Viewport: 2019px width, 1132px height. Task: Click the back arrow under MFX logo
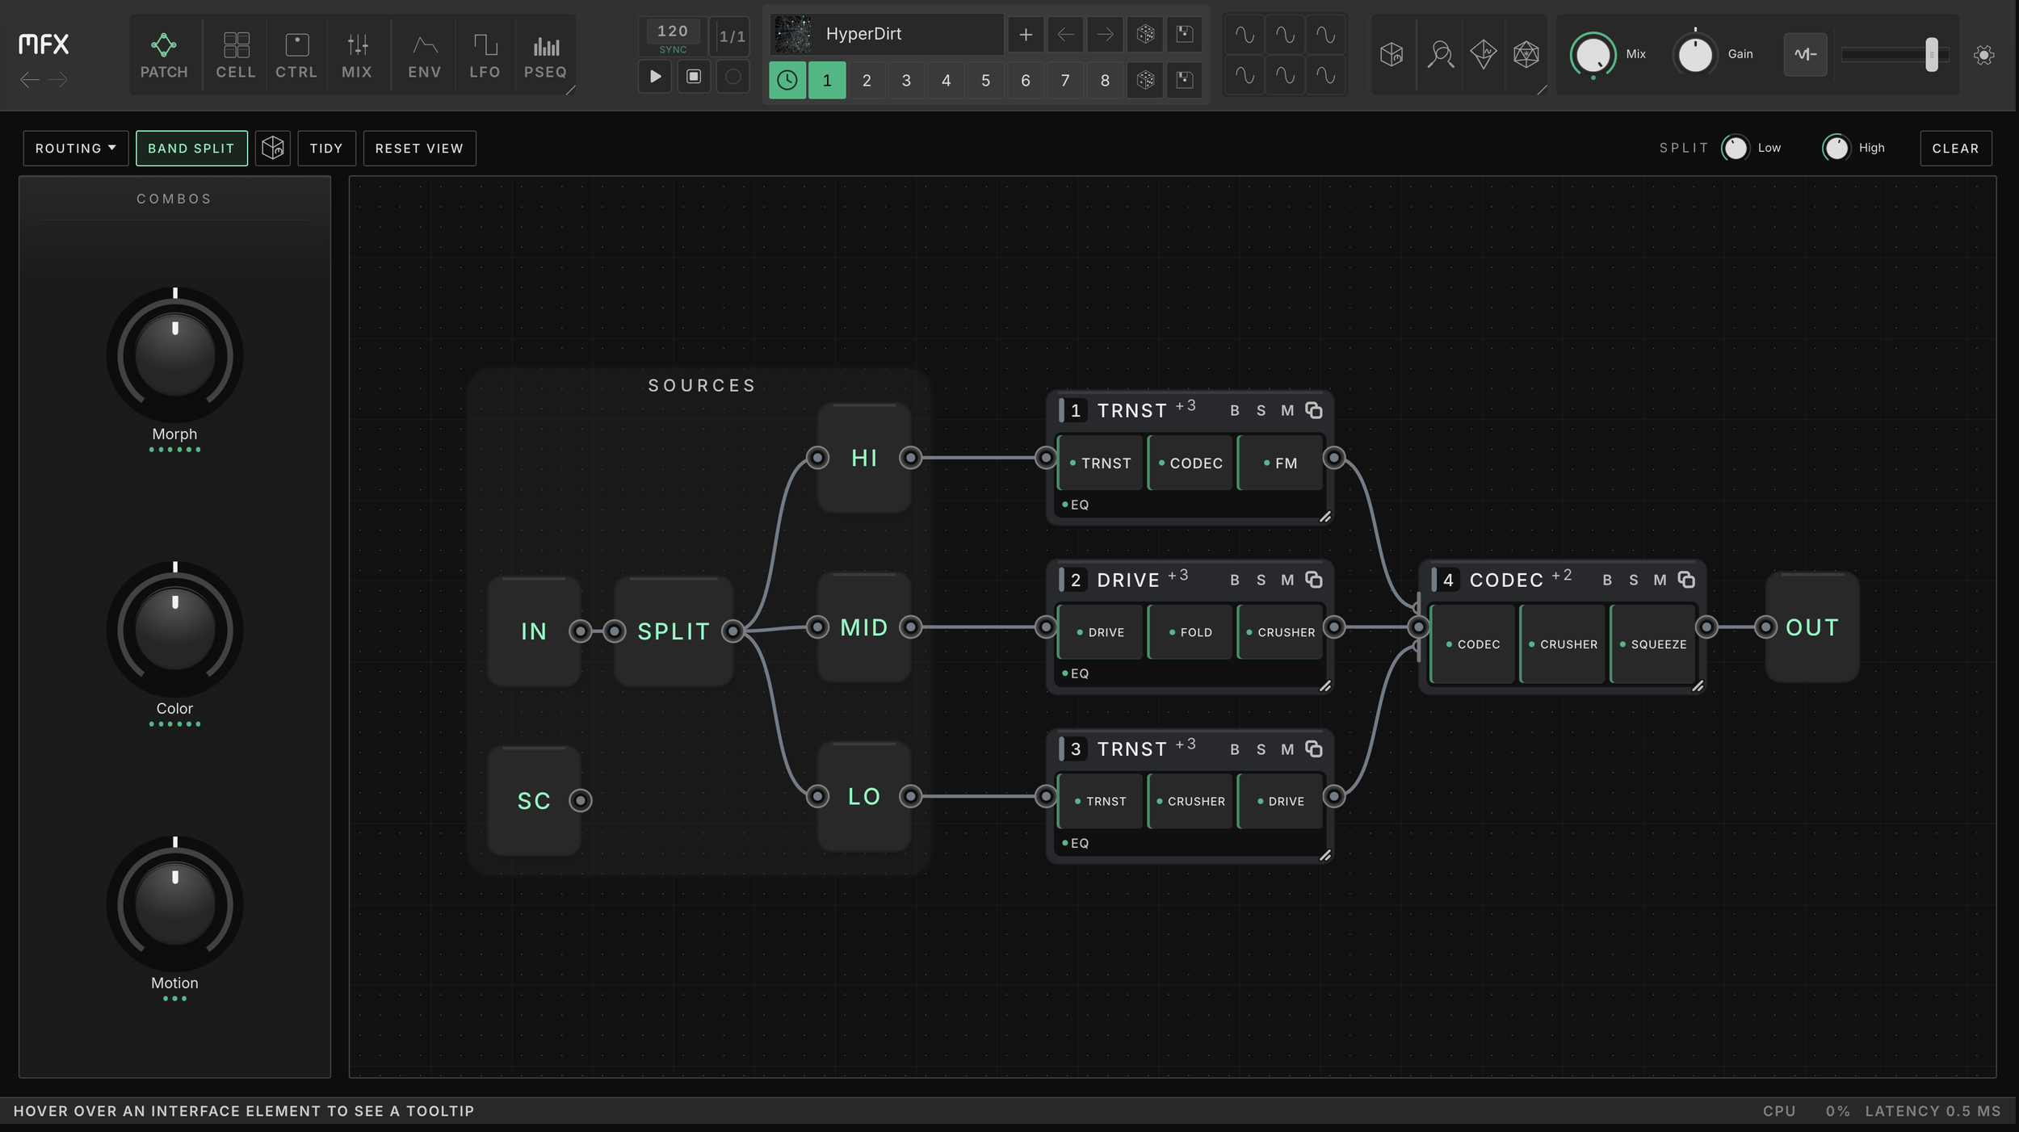point(30,79)
